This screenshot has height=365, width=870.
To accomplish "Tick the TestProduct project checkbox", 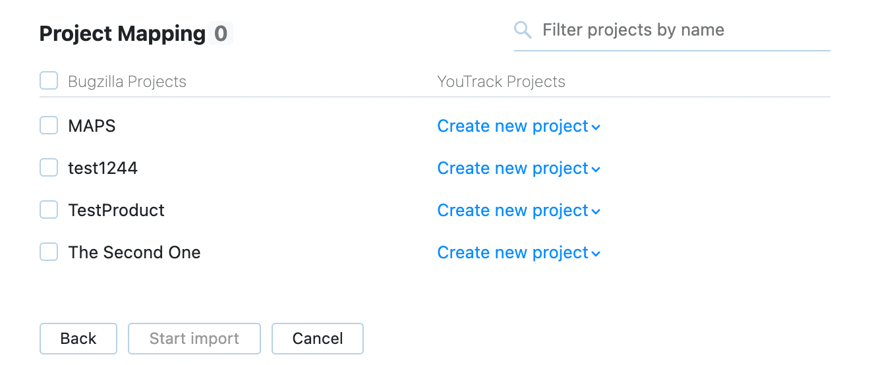I will pyautogui.click(x=49, y=210).
